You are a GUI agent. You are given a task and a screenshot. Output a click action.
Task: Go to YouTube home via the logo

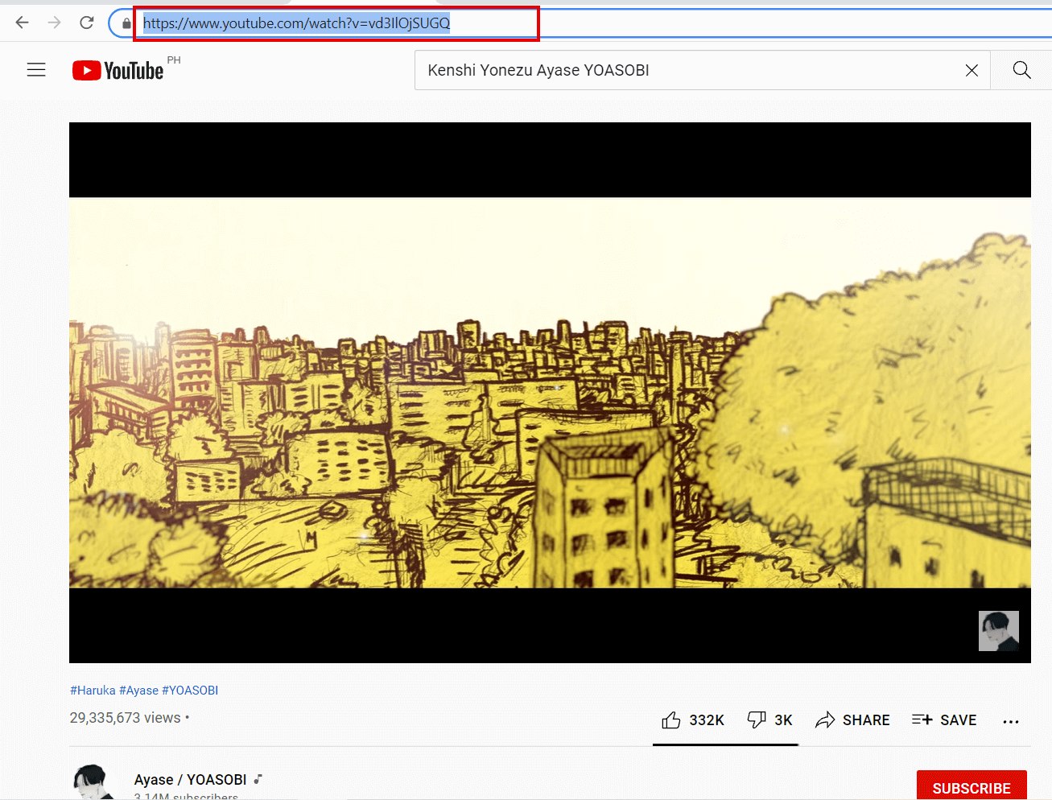tap(118, 71)
